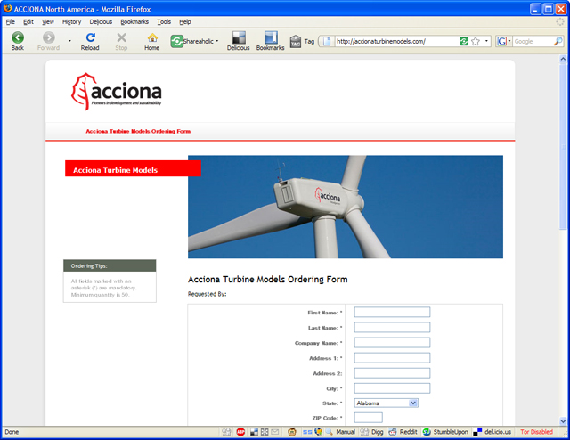Viewport: 570px width, 440px height.
Task: Click the scrollbar up arrow
Action: pos(563,59)
